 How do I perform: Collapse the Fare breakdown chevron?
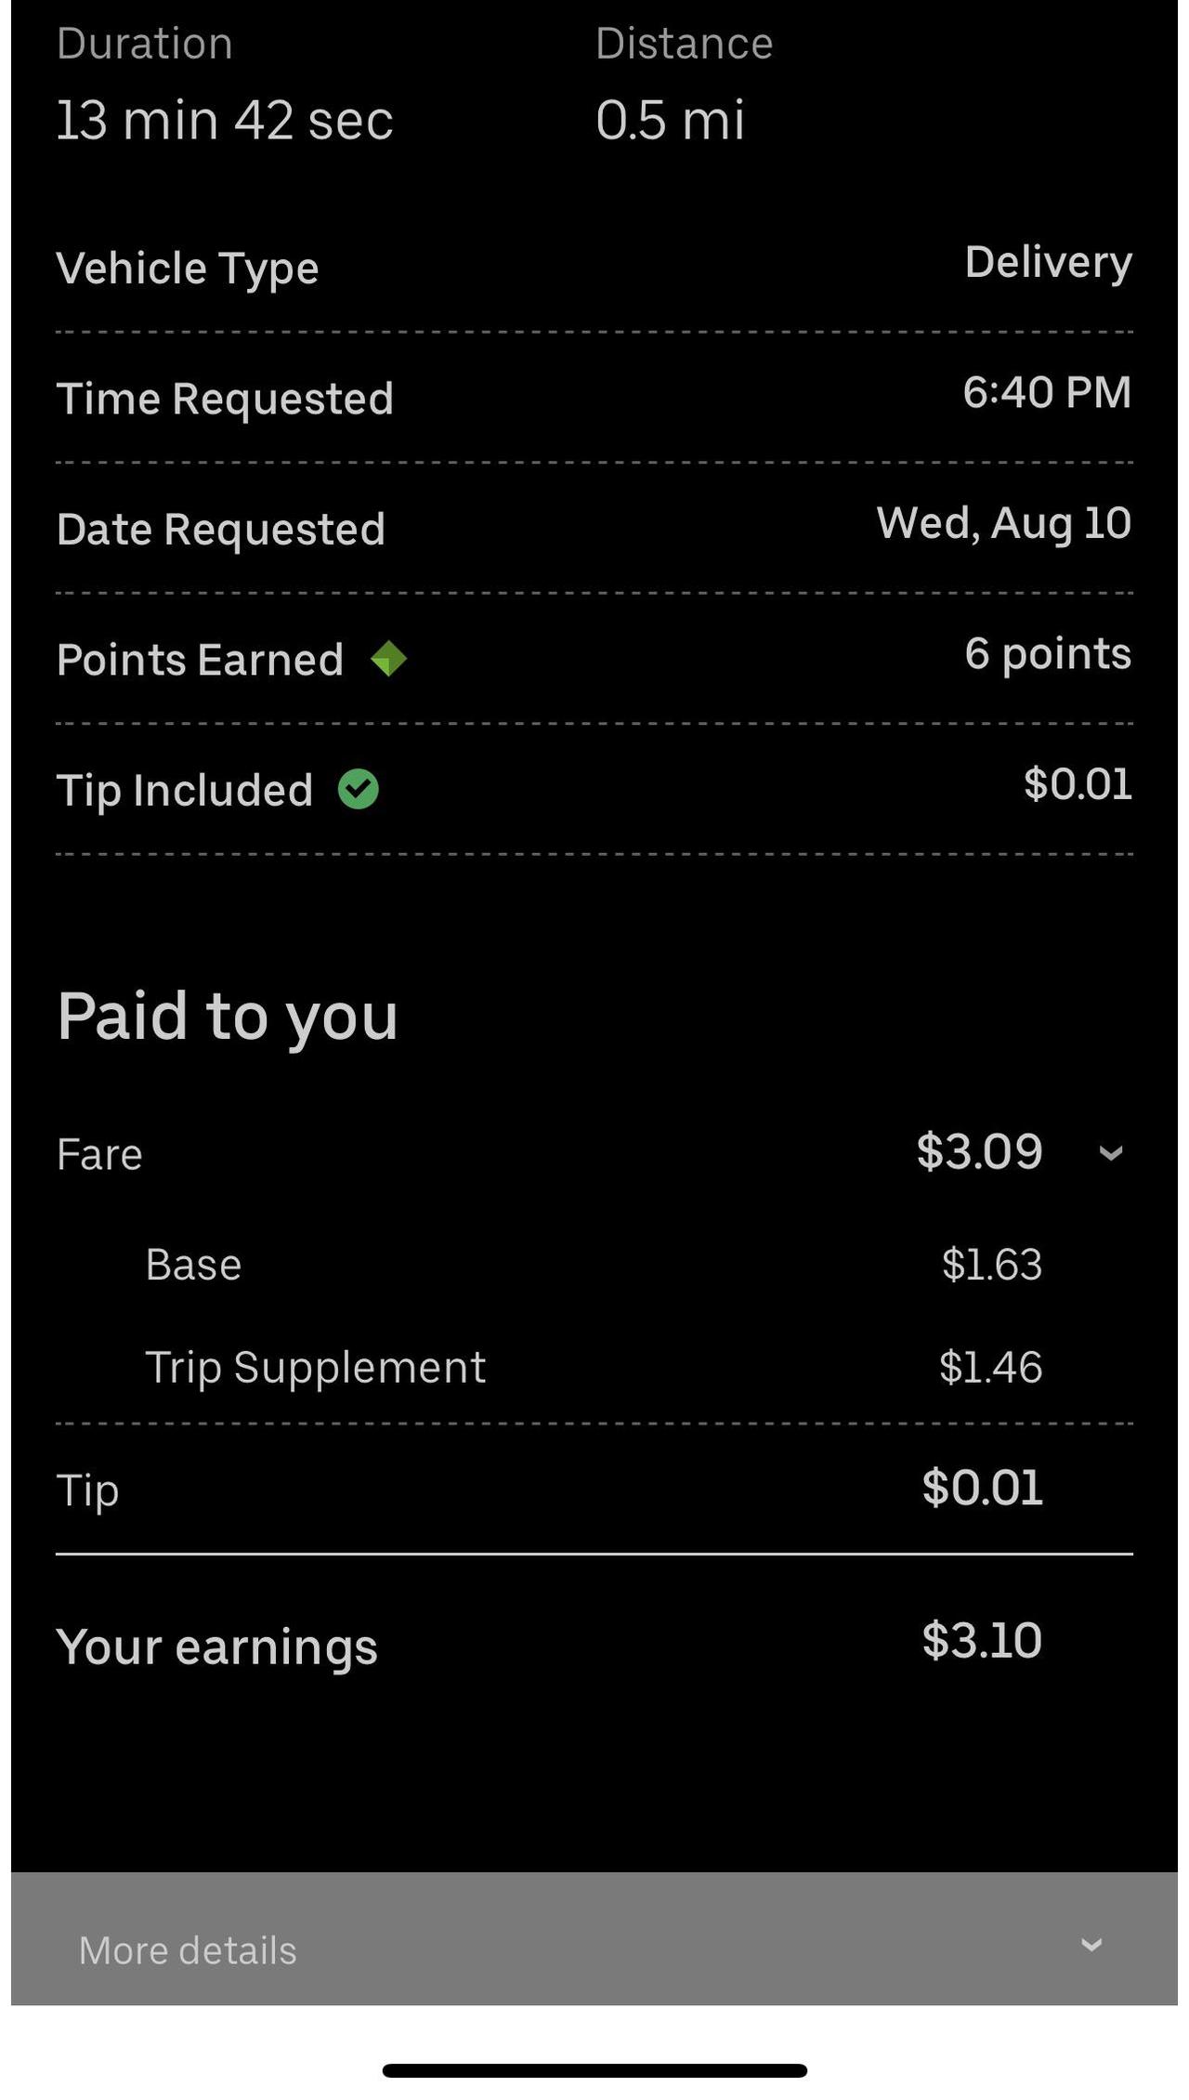click(x=1111, y=1153)
